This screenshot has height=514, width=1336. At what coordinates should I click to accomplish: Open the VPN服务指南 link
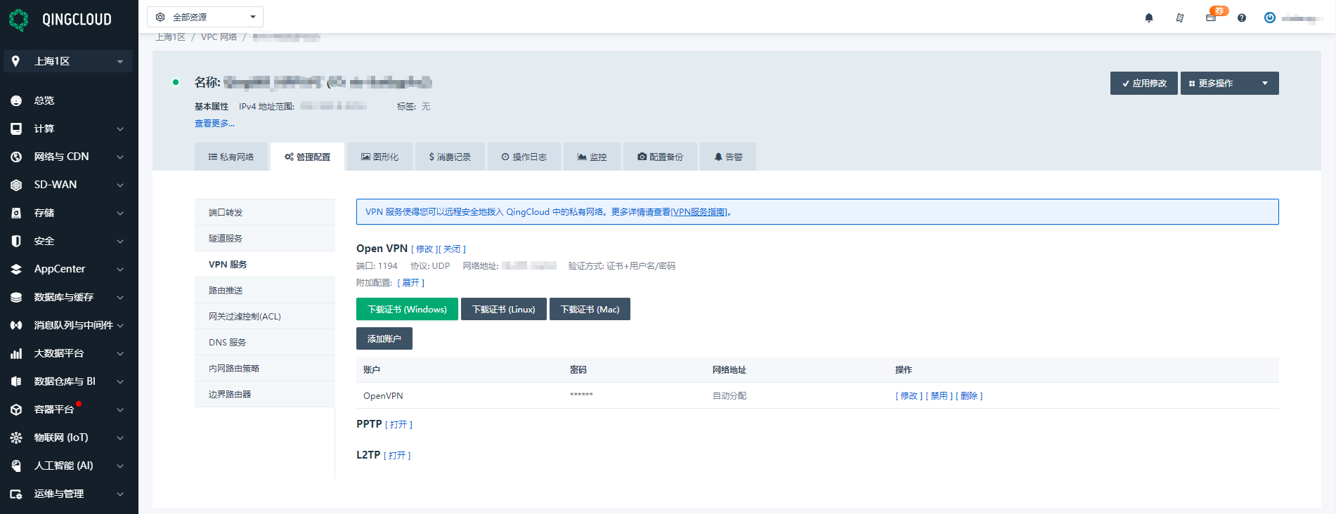point(699,211)
